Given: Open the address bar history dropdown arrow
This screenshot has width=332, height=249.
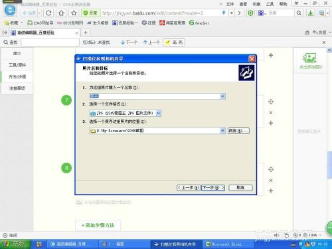Looking at the screenshot, I should coord(231,13).
